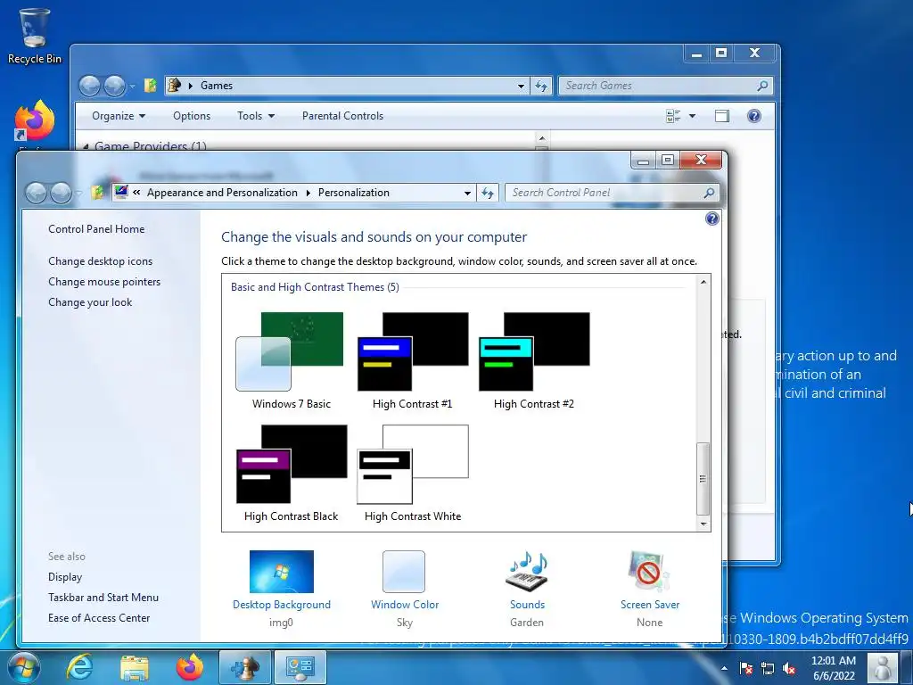Click Forward arrow in Personalization window
913x685 pixels.
click(62, 193)
